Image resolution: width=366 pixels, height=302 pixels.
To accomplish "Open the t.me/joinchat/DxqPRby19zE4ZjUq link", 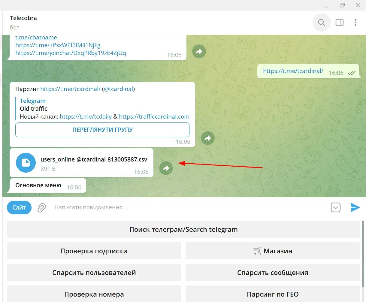I will pyautogui.click(x=71, y=53).
